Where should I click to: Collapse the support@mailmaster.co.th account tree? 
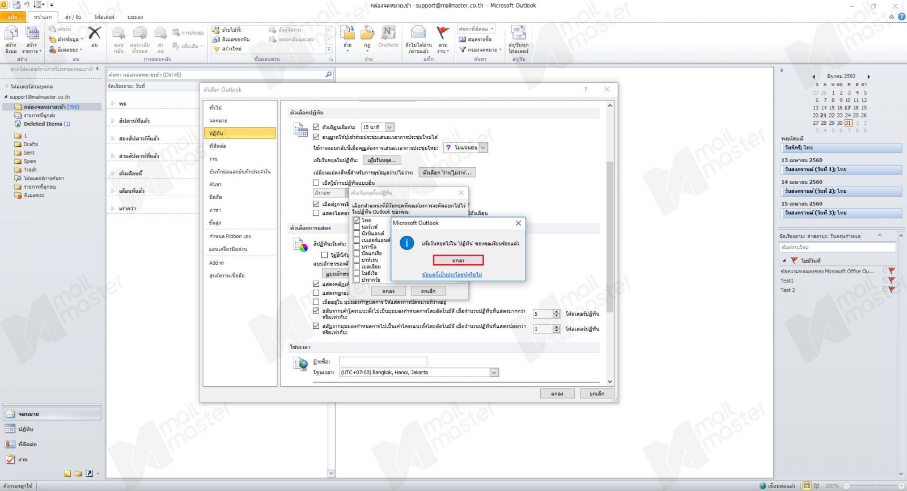click(x=6, y=97)
